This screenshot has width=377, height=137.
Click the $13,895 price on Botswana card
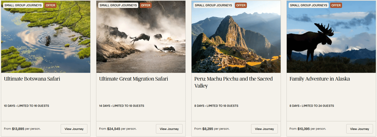(18, 129)
